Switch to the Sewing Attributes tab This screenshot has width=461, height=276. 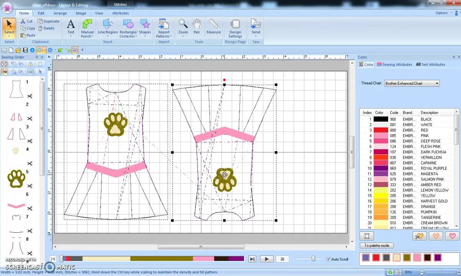click(x=394, y=64)
